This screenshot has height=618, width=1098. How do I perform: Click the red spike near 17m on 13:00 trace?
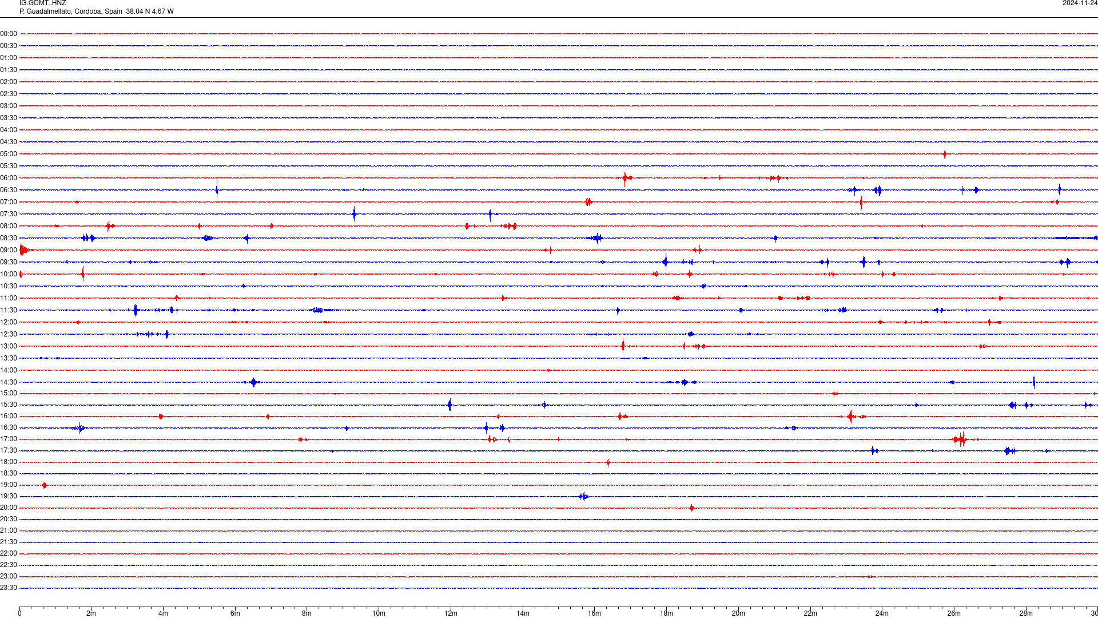623,345
